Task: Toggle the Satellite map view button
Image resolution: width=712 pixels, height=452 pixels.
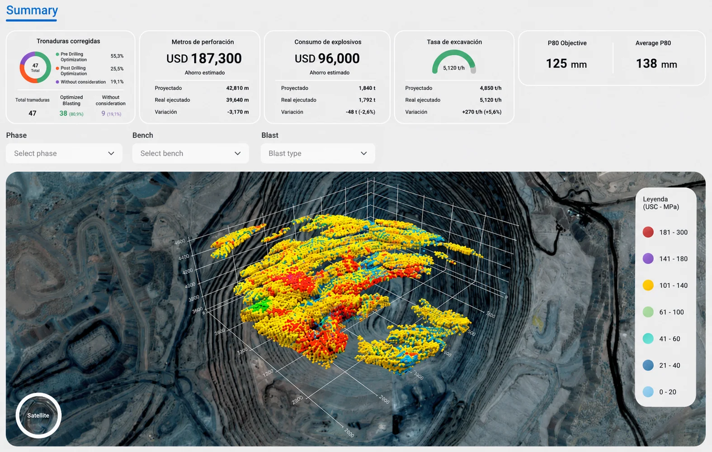Action: pos(38,415)
